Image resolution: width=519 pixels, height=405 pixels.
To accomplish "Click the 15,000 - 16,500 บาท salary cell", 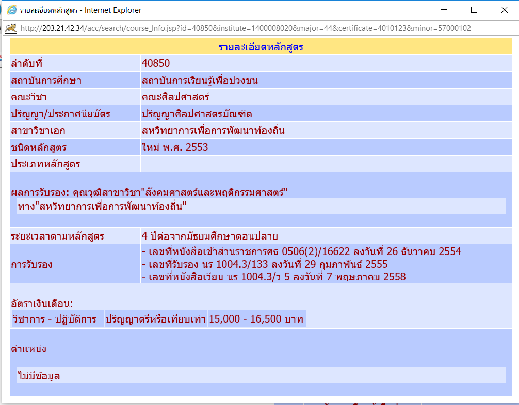I will pyautogui.click(x=256, y=319).
